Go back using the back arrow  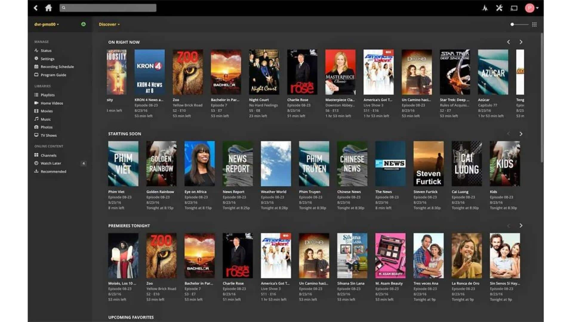36,8
